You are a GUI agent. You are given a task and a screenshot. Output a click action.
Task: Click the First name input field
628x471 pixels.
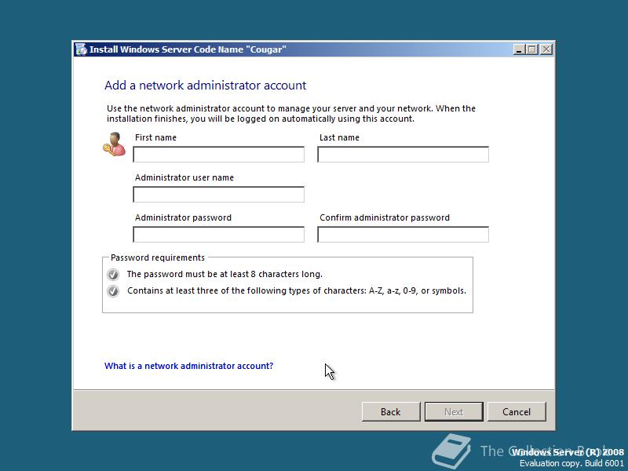pyautogui.click(x=218, y=154)
